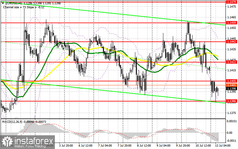Click the MACD 0.00 scale value
The height and width of the screenshot is (149, 238).
point(229,133)
